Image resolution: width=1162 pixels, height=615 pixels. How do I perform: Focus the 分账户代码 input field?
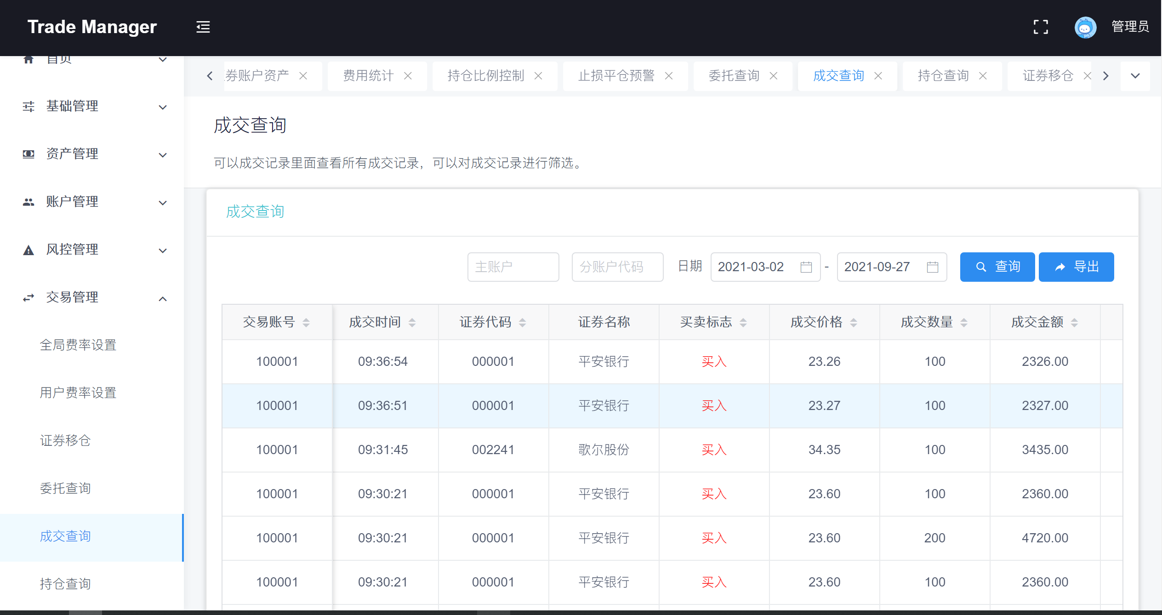[617, 267]
